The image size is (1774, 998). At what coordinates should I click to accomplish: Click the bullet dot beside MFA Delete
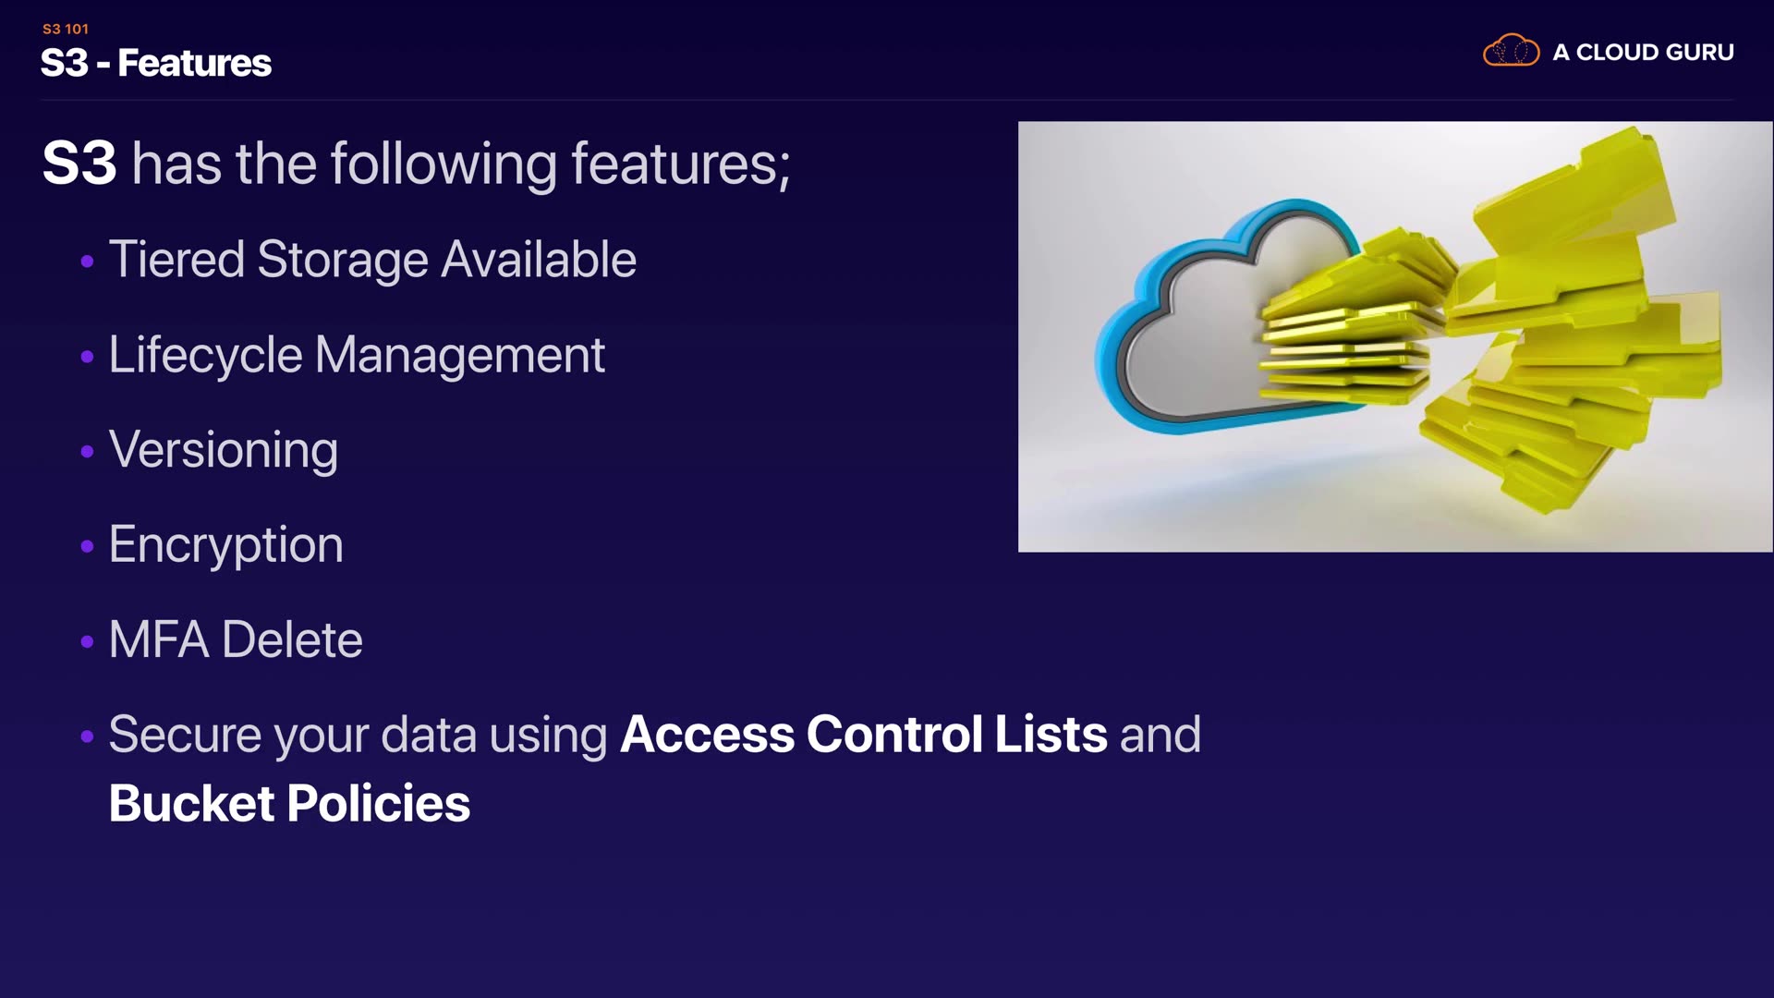(x=88, y=641)
